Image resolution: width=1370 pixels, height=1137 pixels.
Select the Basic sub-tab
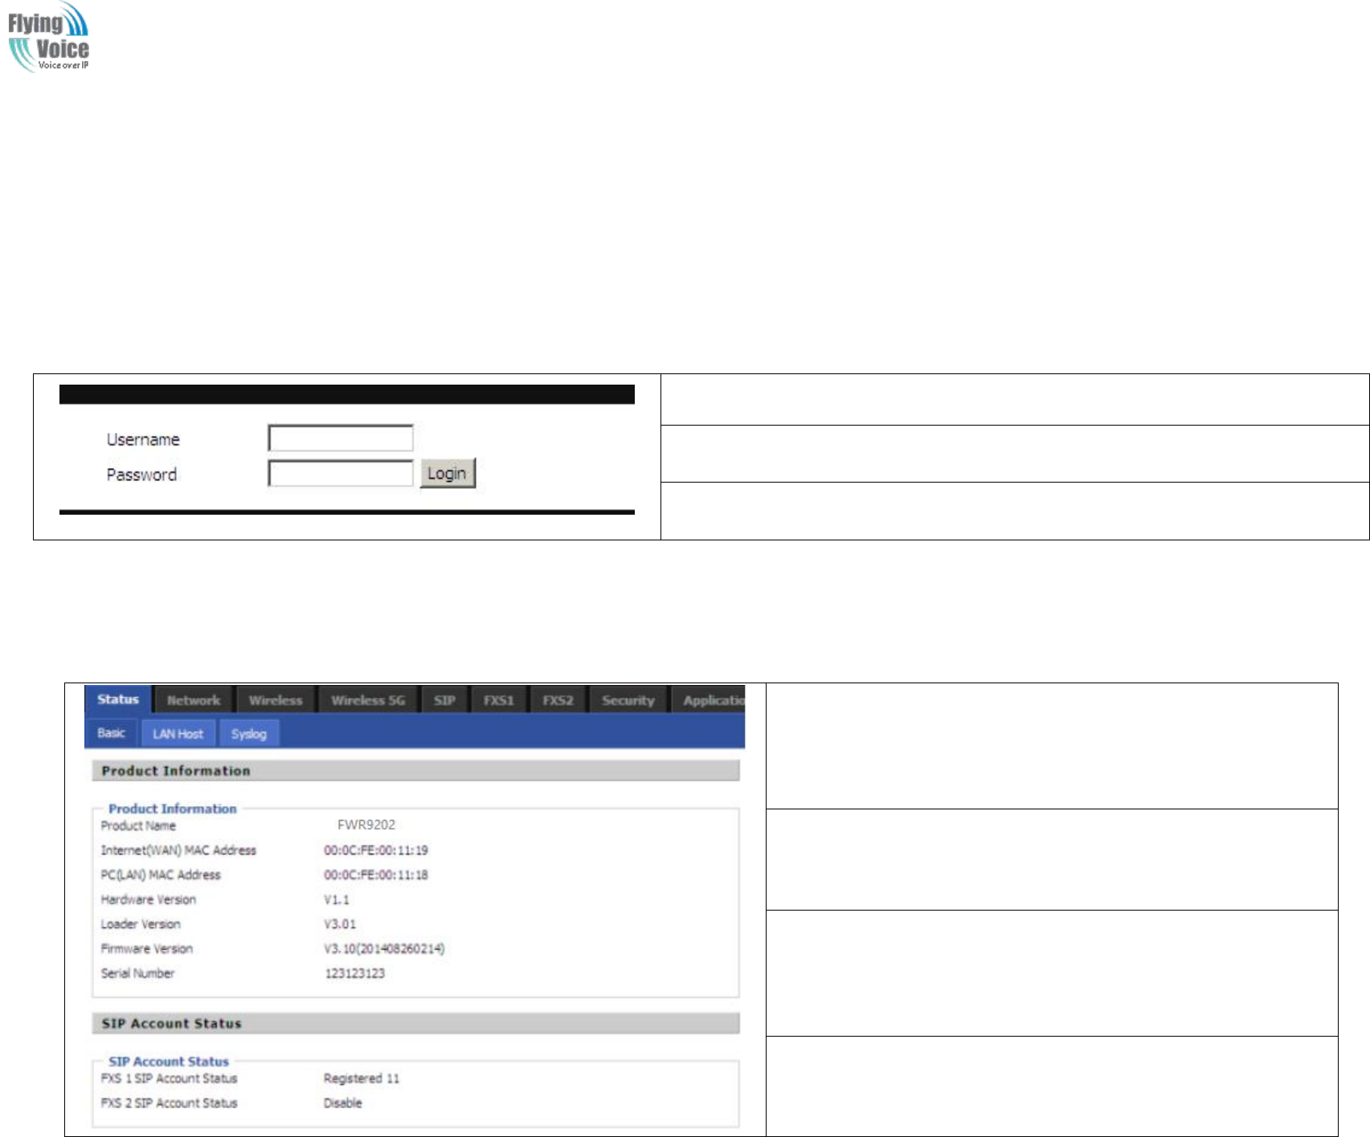coord(111,733)
